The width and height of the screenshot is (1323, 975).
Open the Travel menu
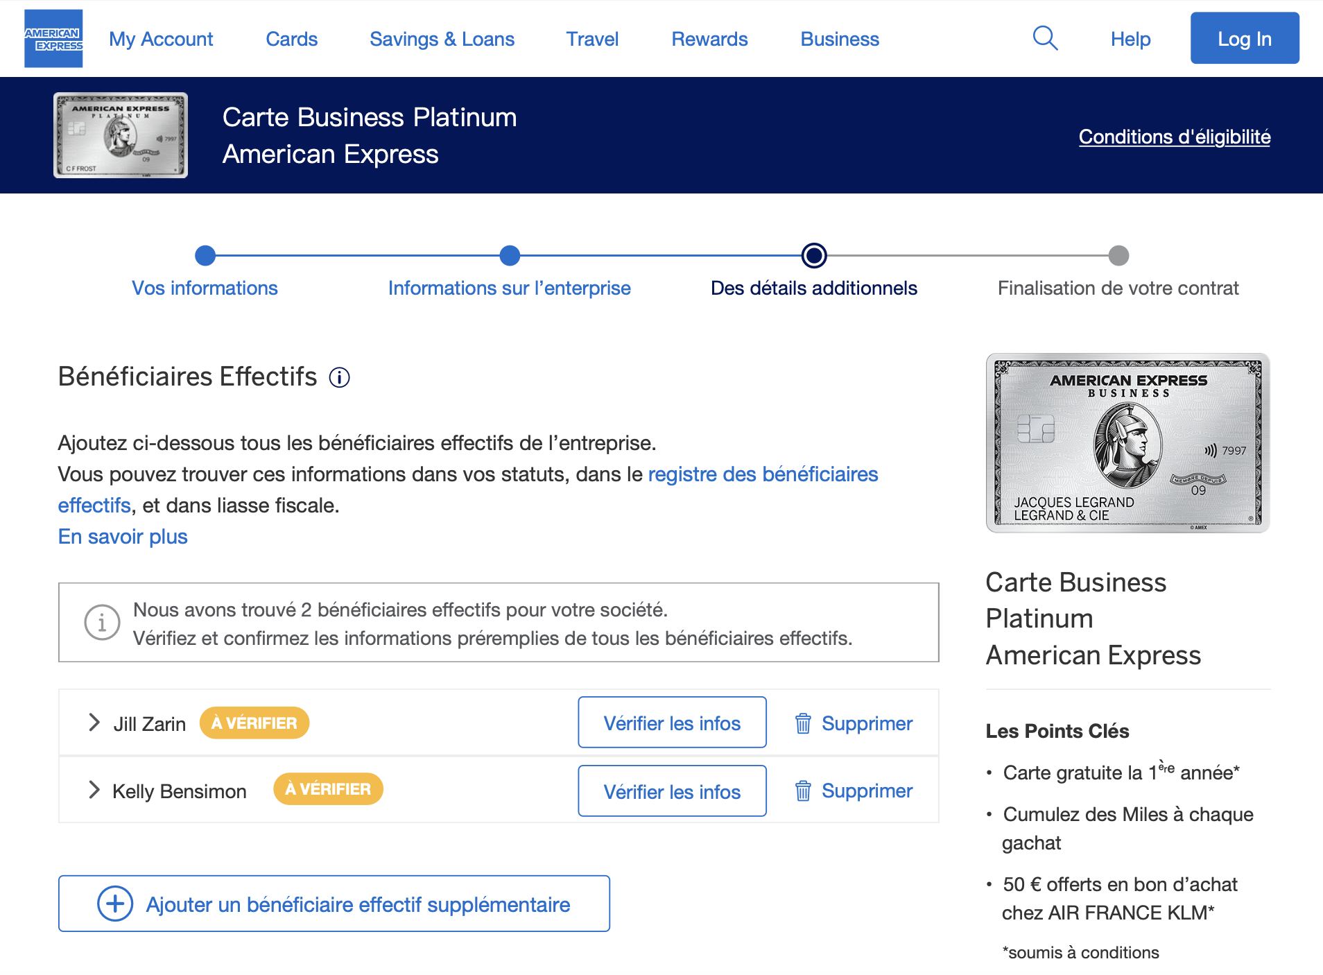(x=592, y=39)
